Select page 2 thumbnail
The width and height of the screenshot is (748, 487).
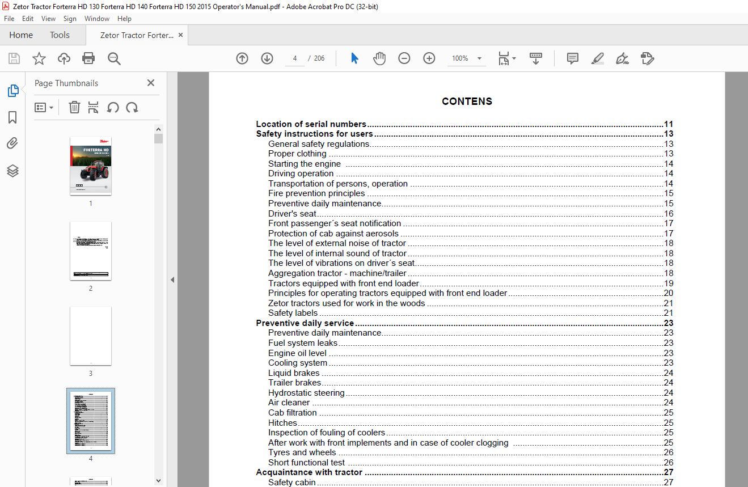point(91,251)
